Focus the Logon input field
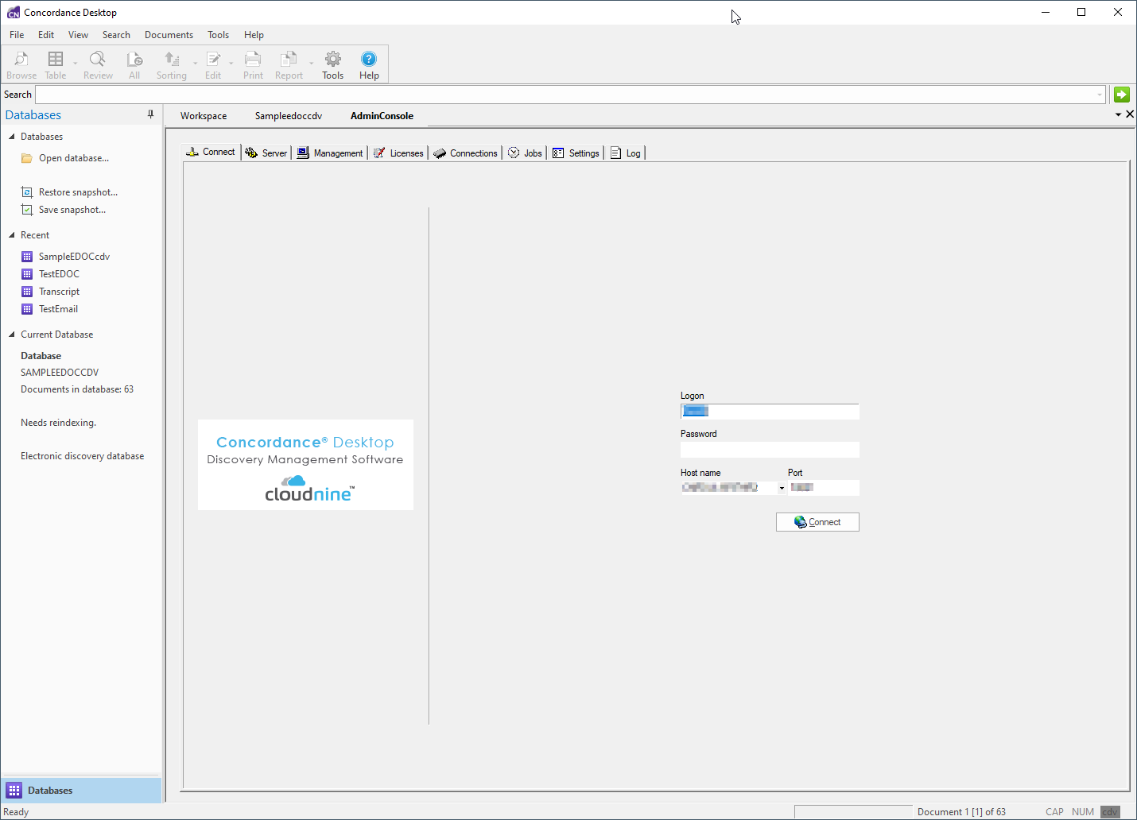This screenshot has height=820, width=1137. (x=770, y=412)
